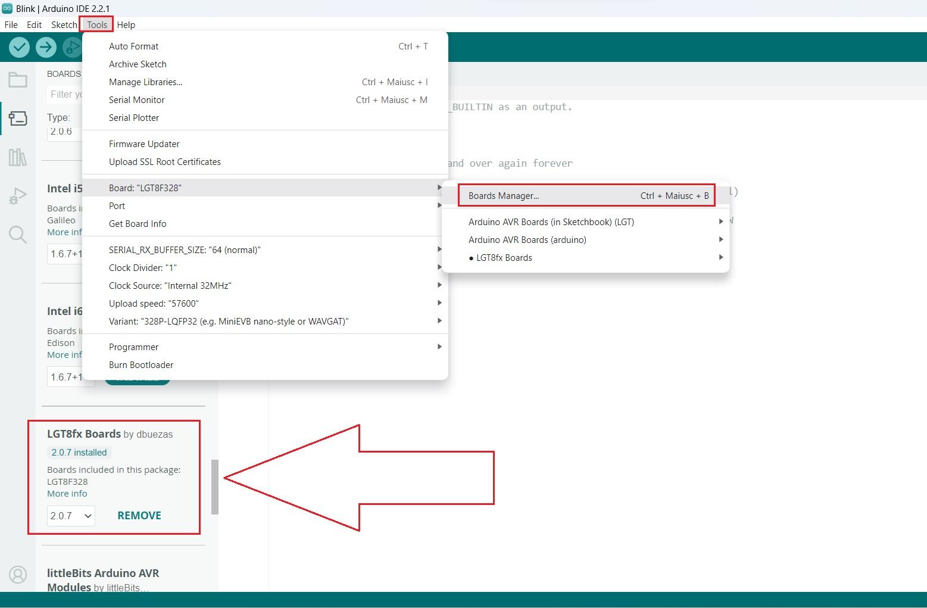Expand Arduino AVR Boards (arduino) submenu

click(x=586, y=239)
